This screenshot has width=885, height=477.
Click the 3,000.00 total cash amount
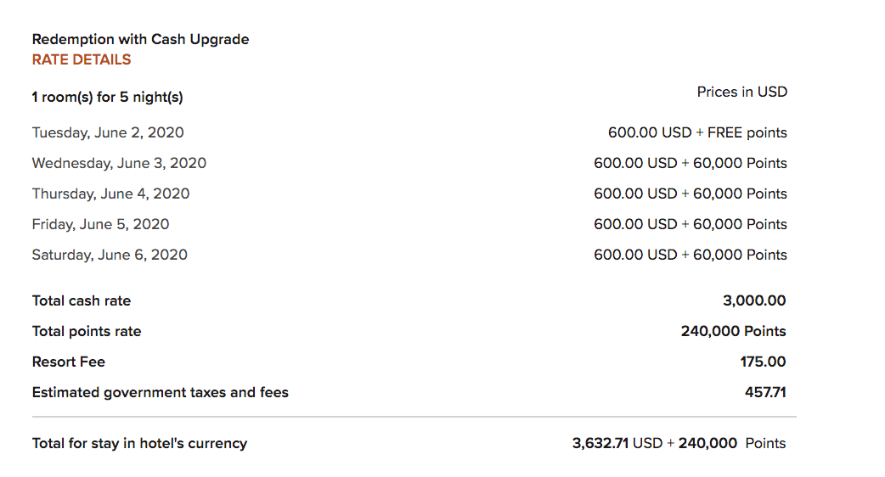pyautogui.click(x=754, y=300)
